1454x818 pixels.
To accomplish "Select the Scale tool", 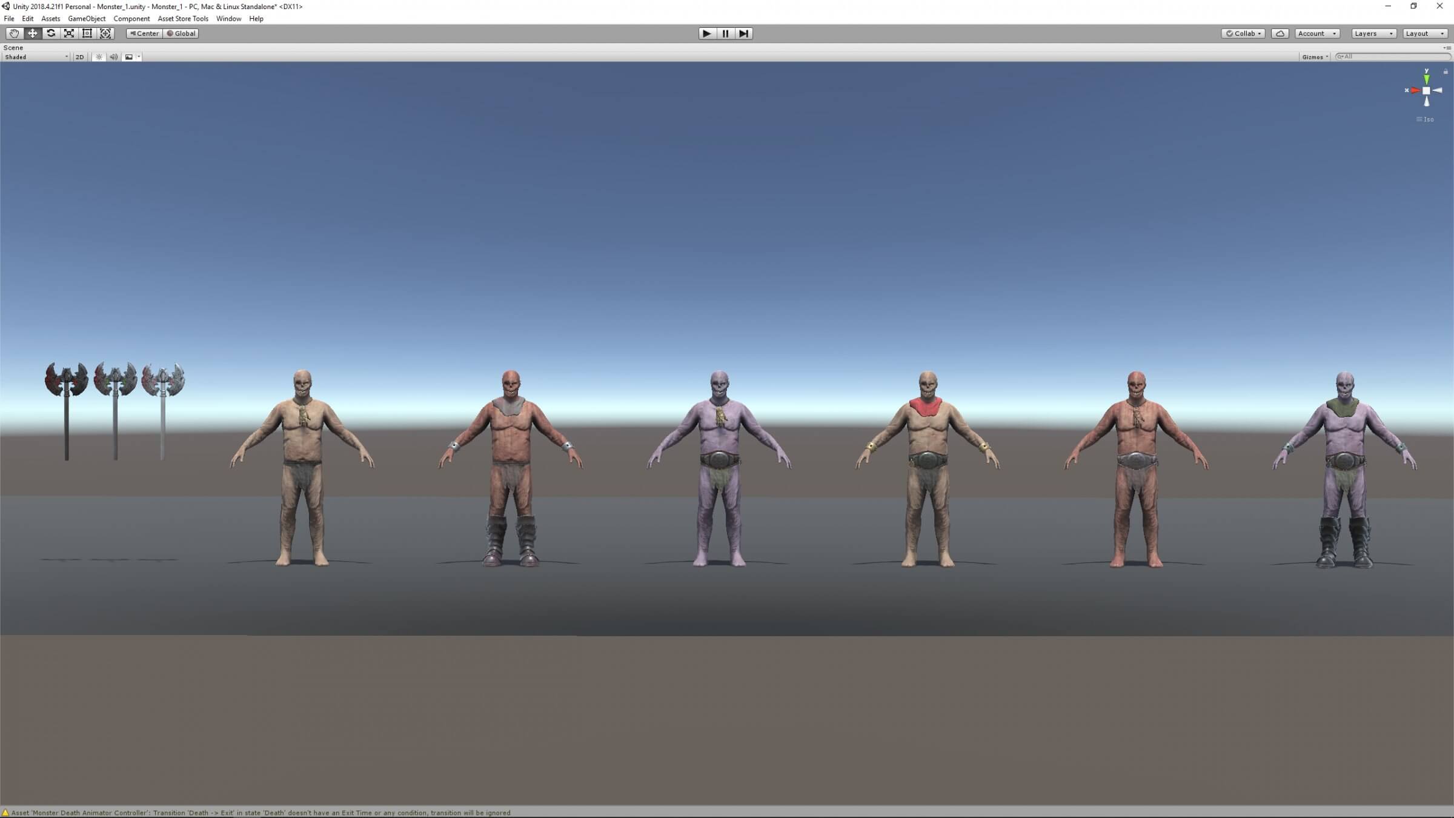I will click(69, 33).
